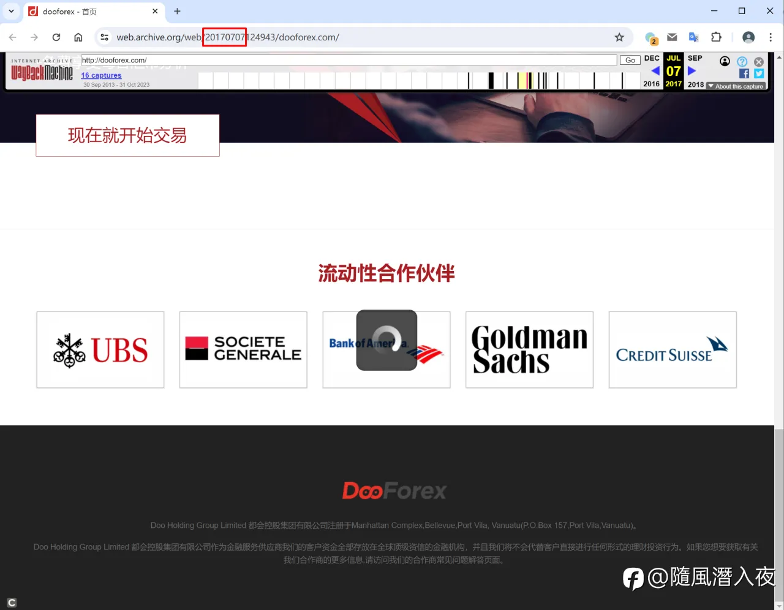Open a new browser tab
This screenshot has width=784, height=610.
[x=177, y=11]
